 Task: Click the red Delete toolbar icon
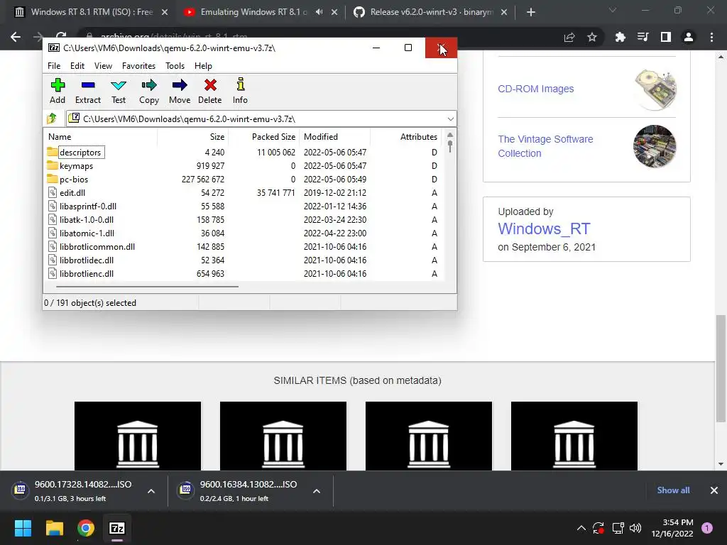[x=210, y=91]
